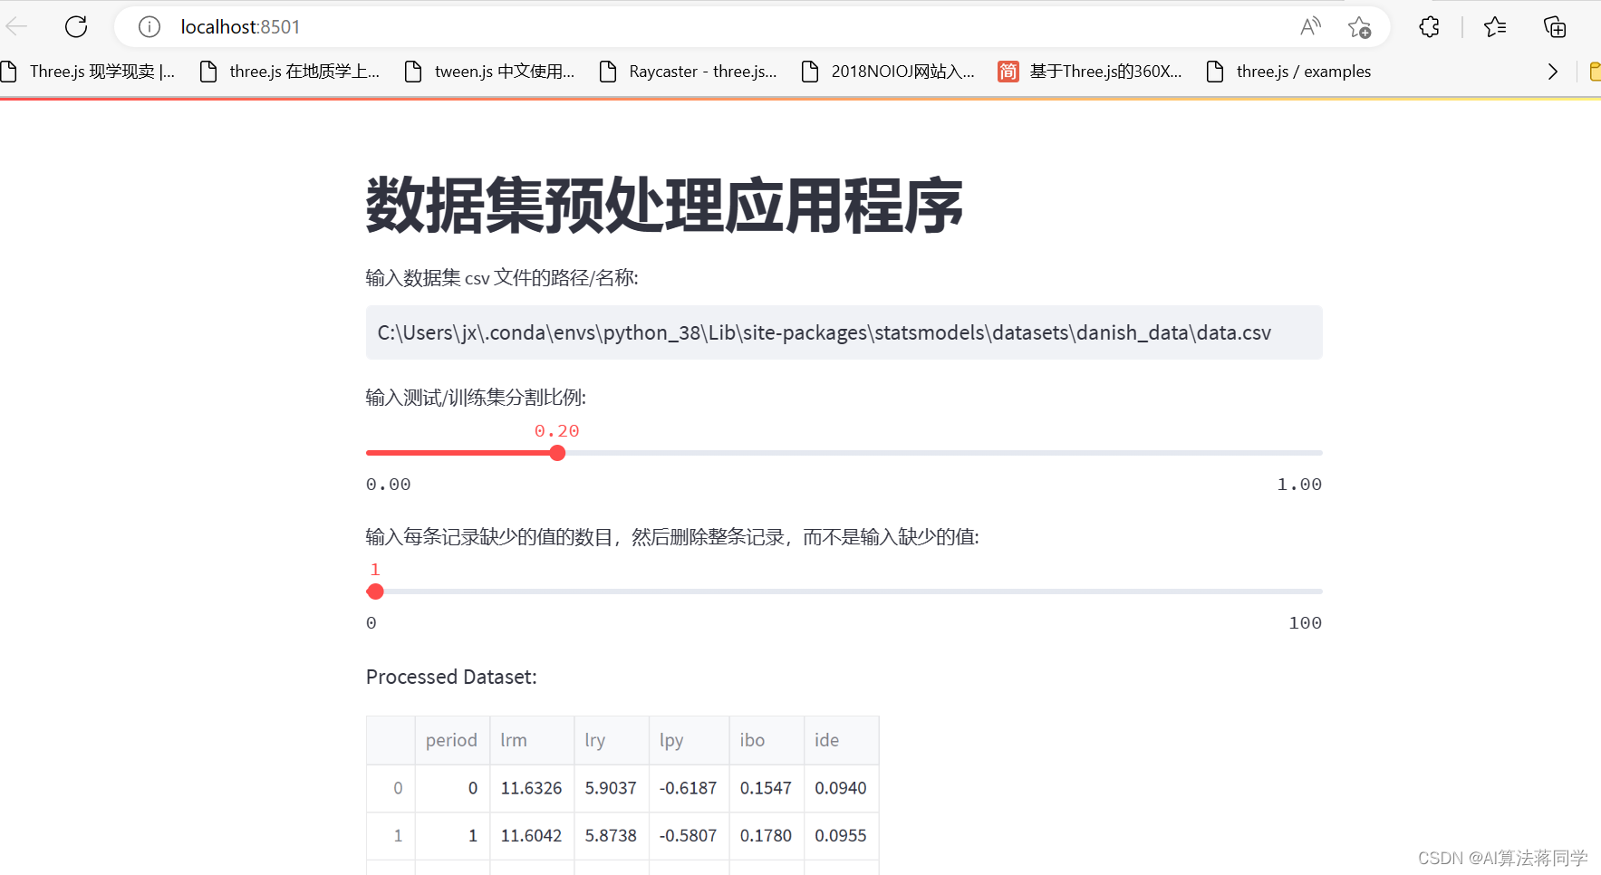The width and height of the screenshot is (1601, 875).
Task: Select the cell with value 0.0955
Action: pos(842,835)
